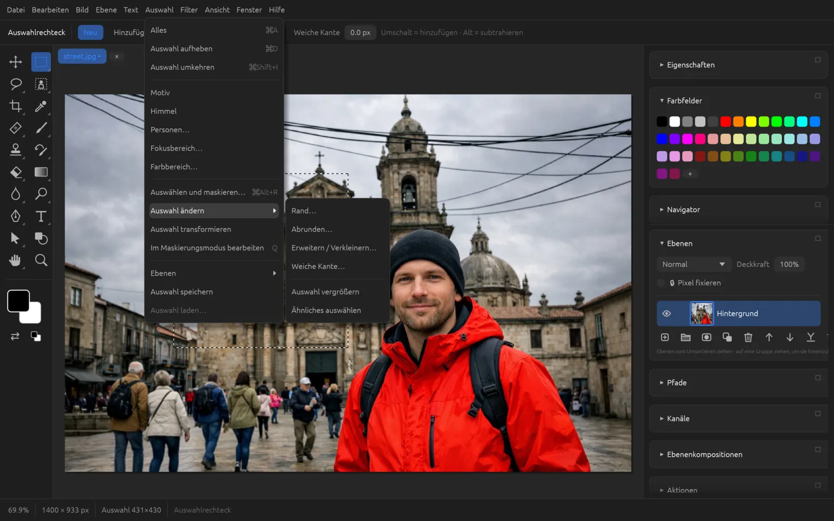Image resolution: width=834 pixels, height=521 pixels.
Task: Pick the Eyedropper tool
Action: click(41, 106)
